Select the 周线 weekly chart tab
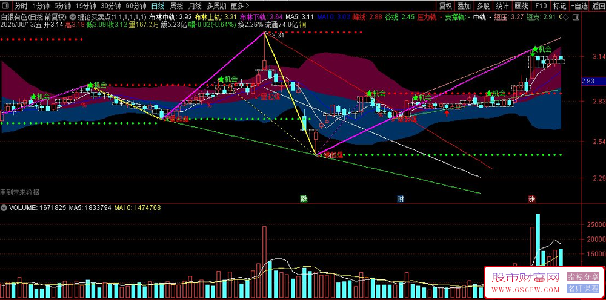This screenshot has height=300, width=606. 176,6
